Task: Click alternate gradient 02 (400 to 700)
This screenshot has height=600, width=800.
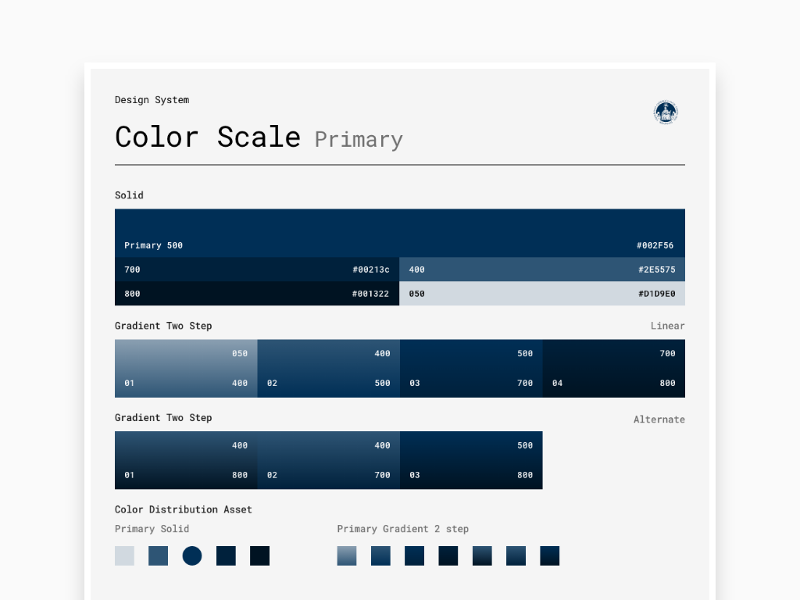Action: tap(329, 460)
